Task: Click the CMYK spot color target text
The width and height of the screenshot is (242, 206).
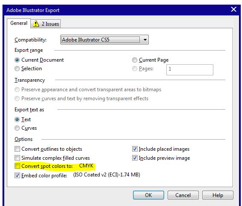Action: 86,166
